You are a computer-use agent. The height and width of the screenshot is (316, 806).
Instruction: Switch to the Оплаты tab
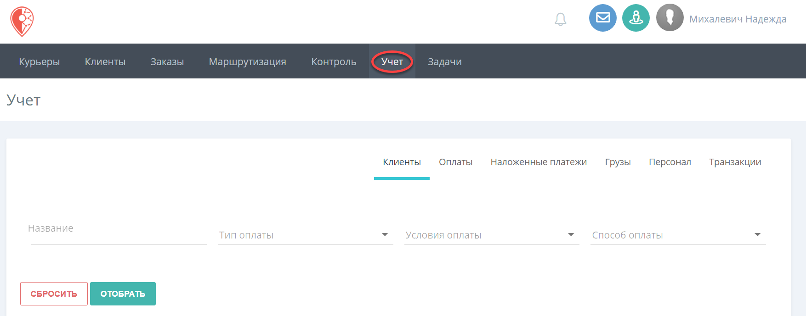click(x=455, y=162)
